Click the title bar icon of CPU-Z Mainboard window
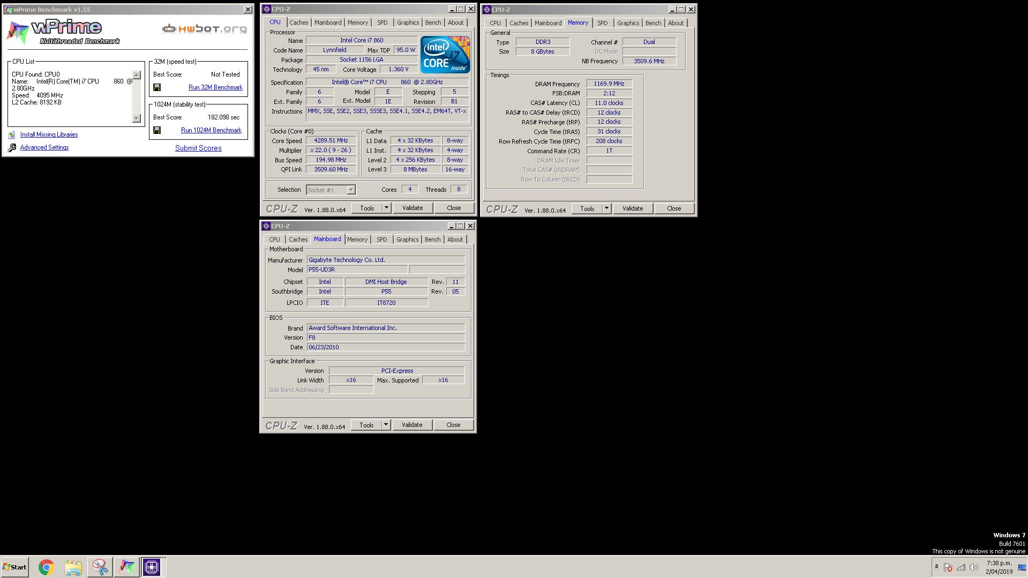 [266, 226]
